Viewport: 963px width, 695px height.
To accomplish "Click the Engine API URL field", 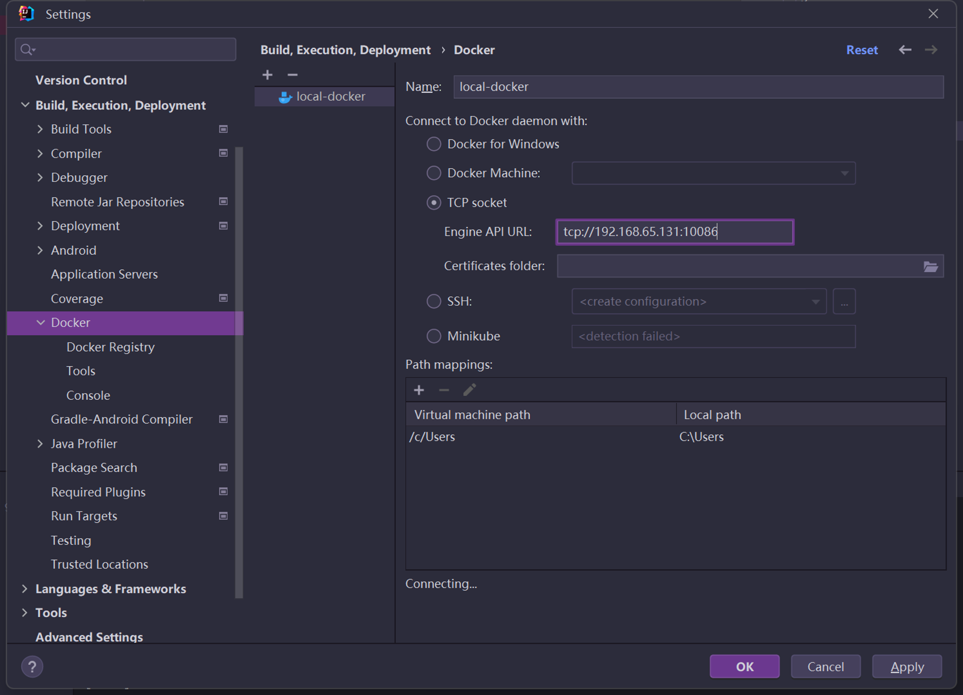I will 675,232.
